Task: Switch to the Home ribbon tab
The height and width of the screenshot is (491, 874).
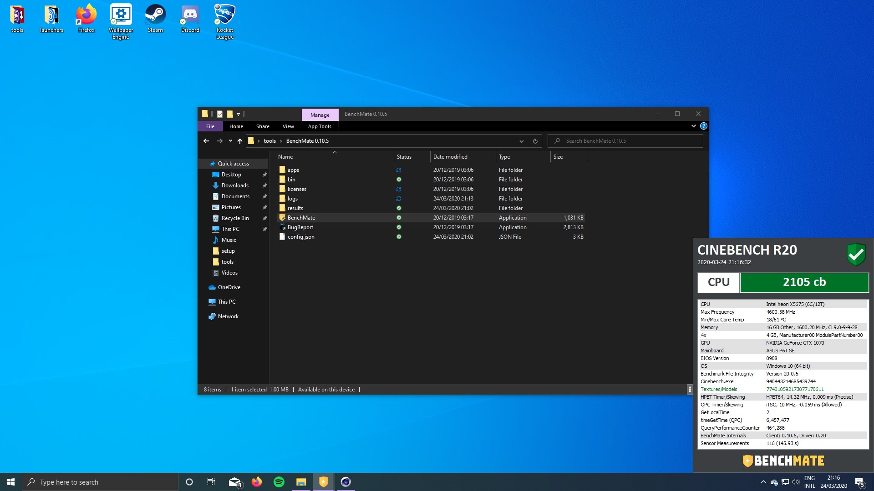Action: tap(236, 126)
